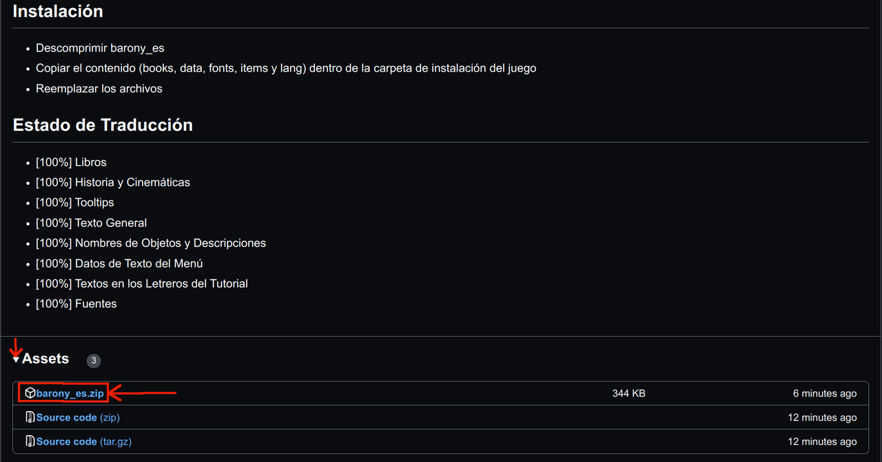This screenshot has width=882, height=462.
Task: Click the zip file icon next to Source code (zip)
Action: tap(30, 417)
